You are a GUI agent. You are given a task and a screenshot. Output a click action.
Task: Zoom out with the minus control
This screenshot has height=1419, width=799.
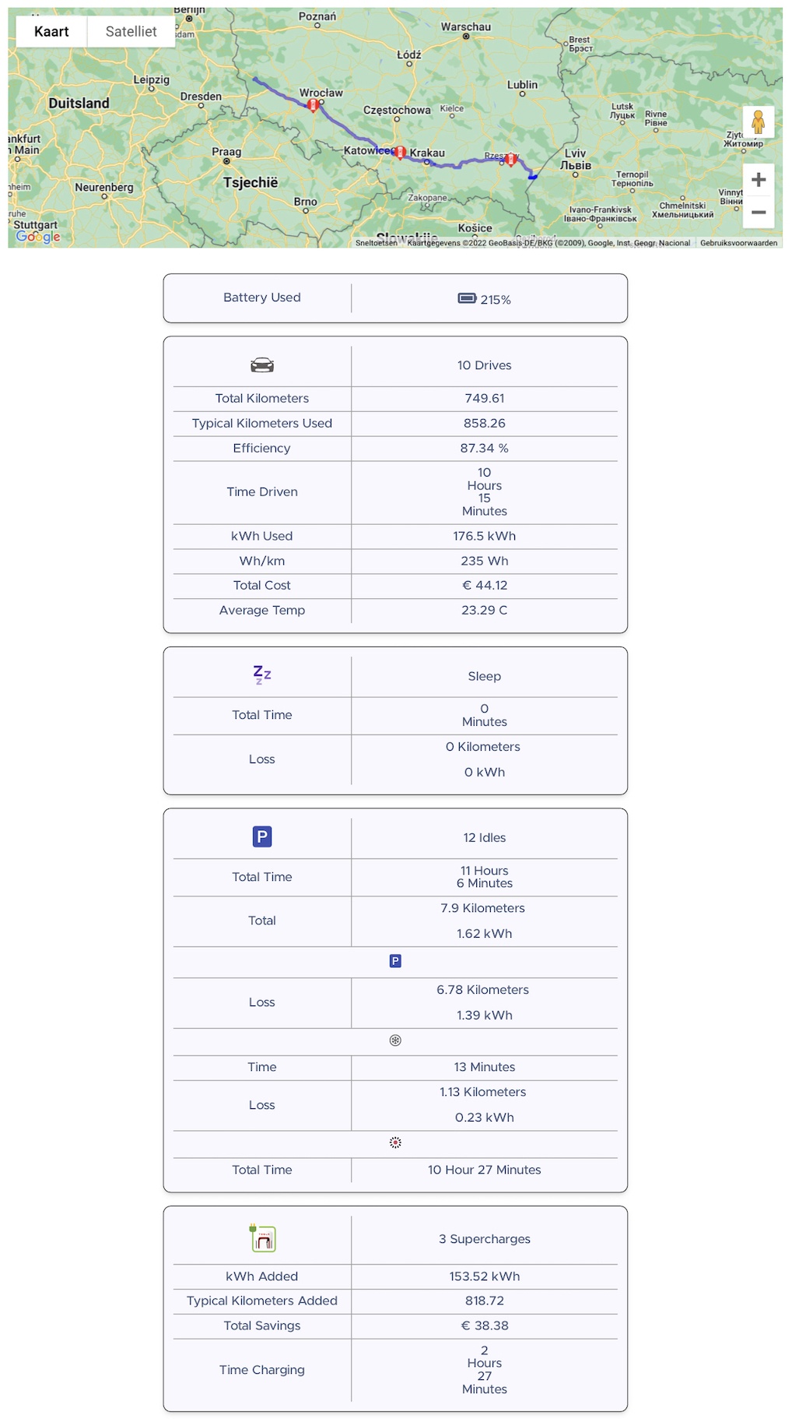pos(757,212)
